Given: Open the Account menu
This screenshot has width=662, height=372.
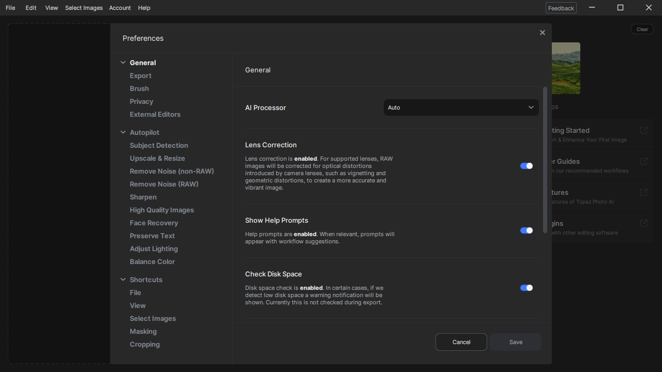Looking at the screenshot, I should pos(119,8).
